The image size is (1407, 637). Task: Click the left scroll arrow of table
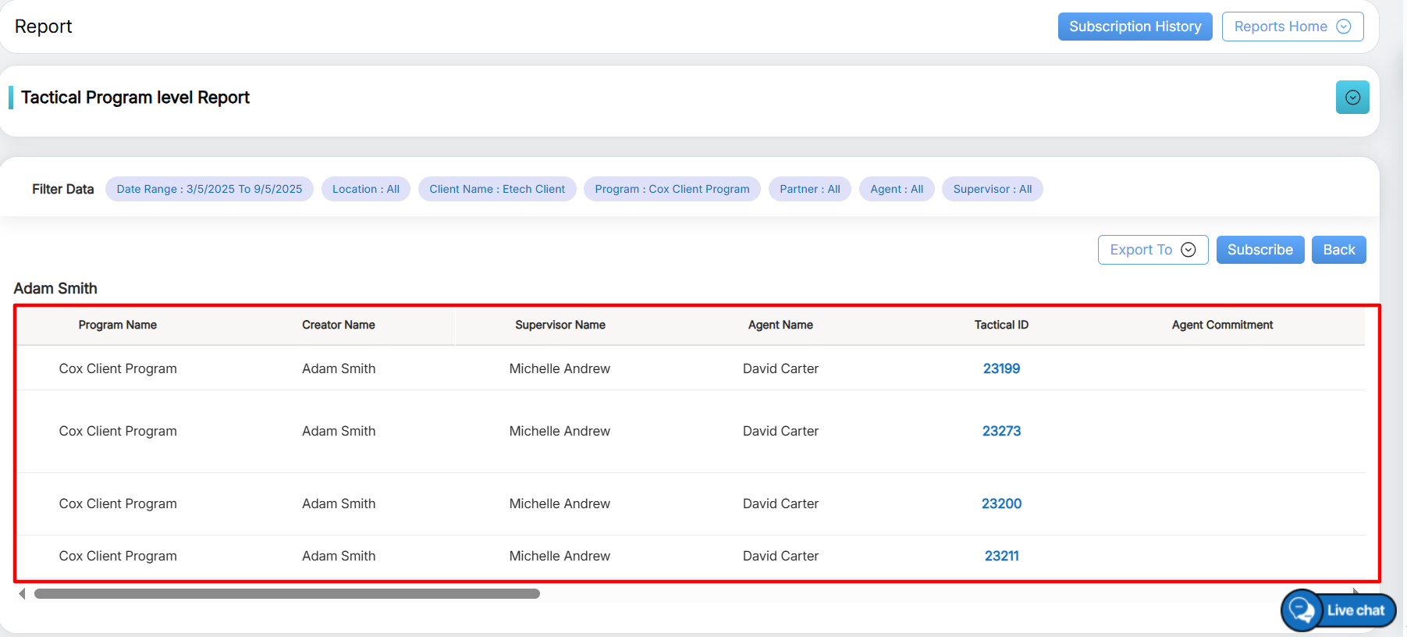point(22,594)
